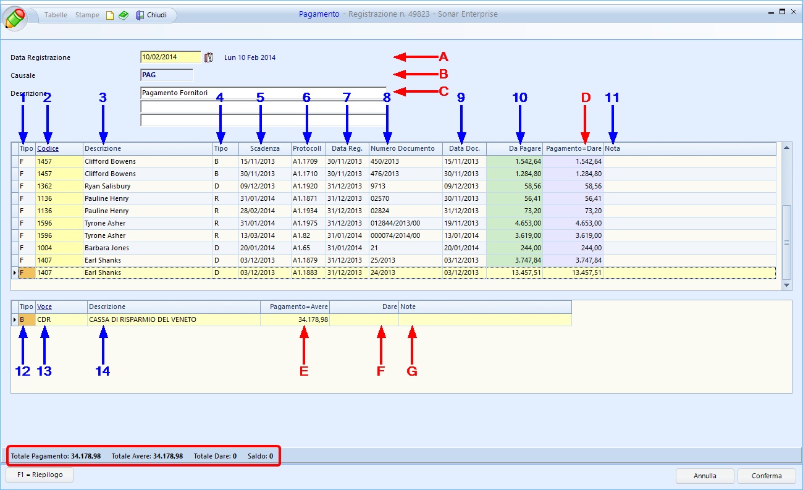Open the Stampe menu
The height and width of the screenshot is (490, 803).
point(87,15)
